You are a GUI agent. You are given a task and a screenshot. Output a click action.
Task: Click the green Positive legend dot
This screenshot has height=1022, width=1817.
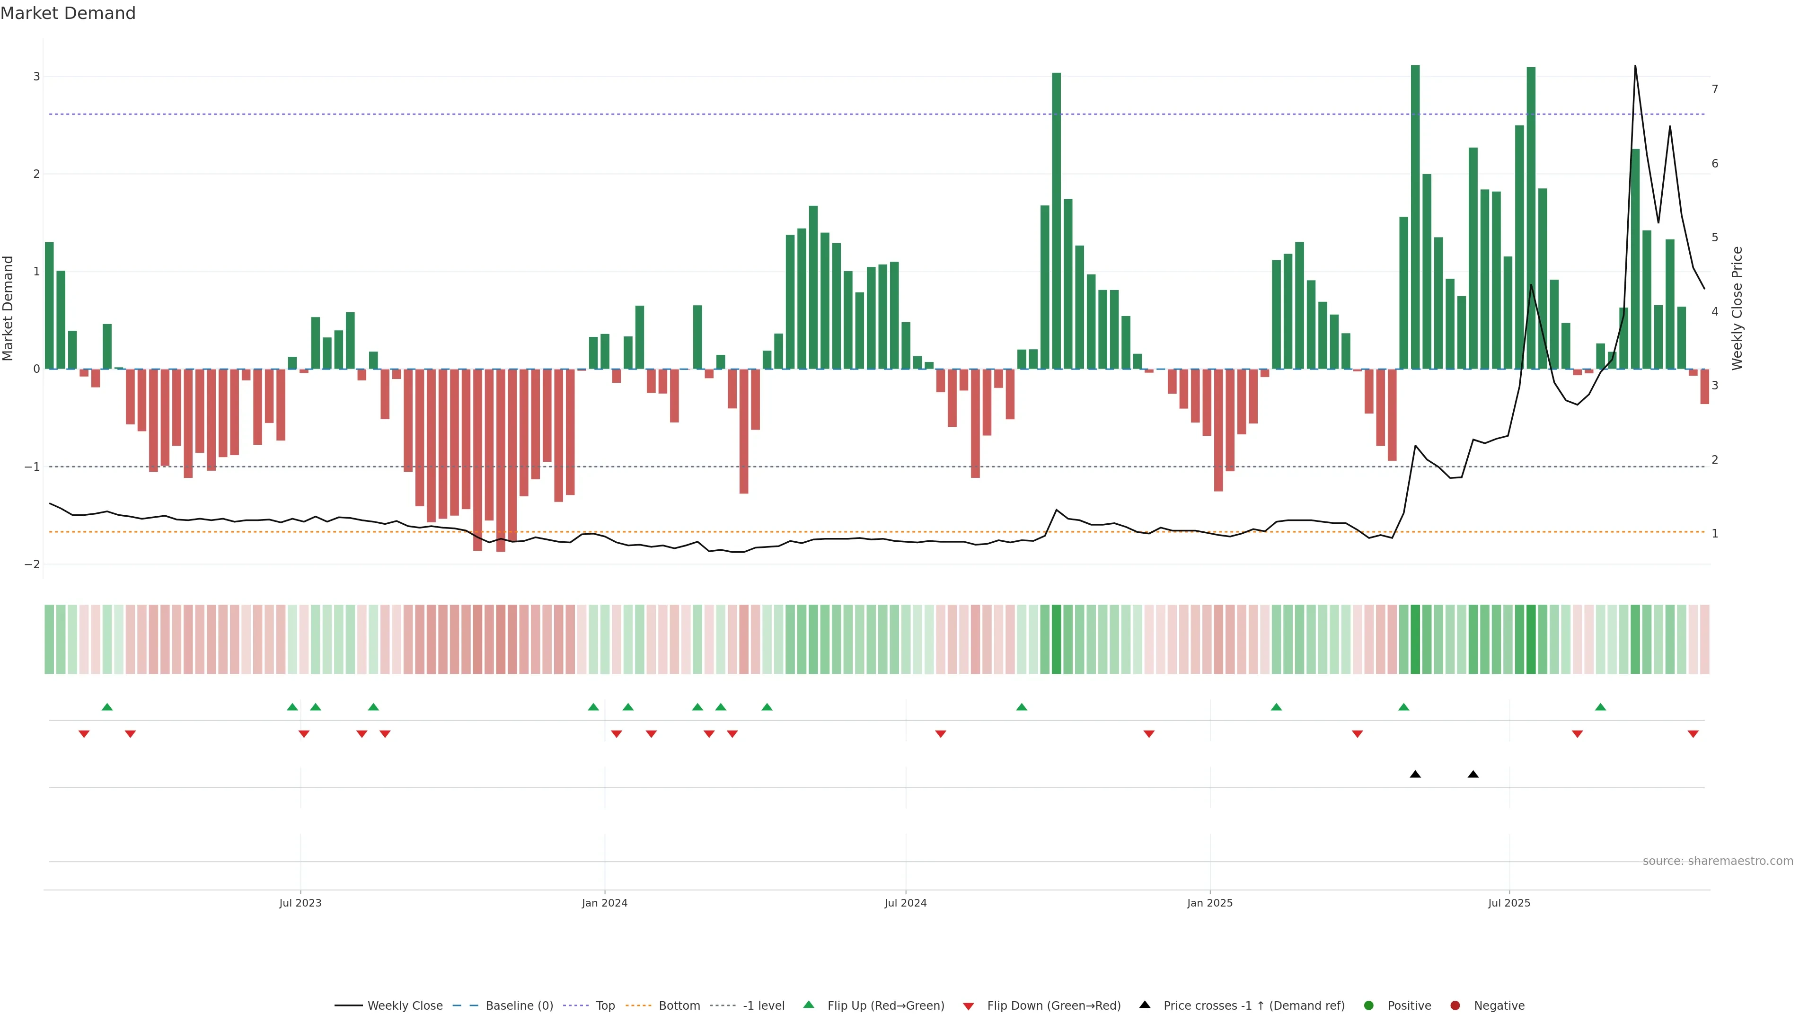tap(1369, 1005)
